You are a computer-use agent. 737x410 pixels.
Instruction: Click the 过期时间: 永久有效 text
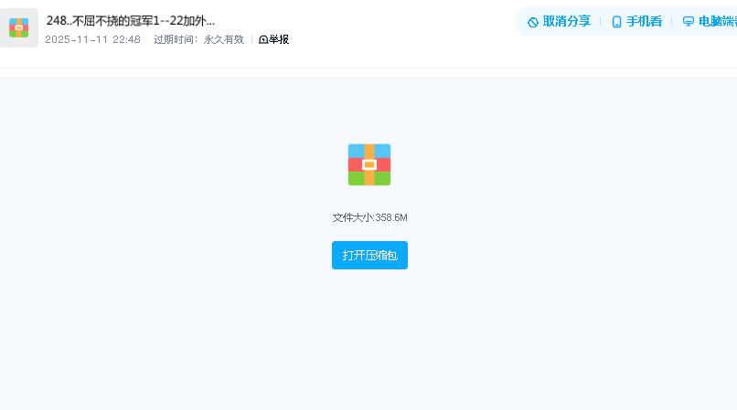(198, 39)
